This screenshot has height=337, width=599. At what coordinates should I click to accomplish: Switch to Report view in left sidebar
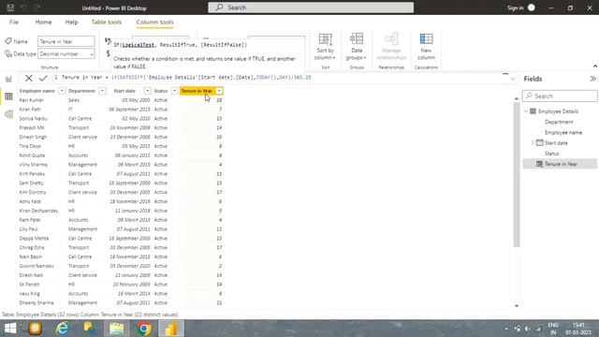coord(8,79)
